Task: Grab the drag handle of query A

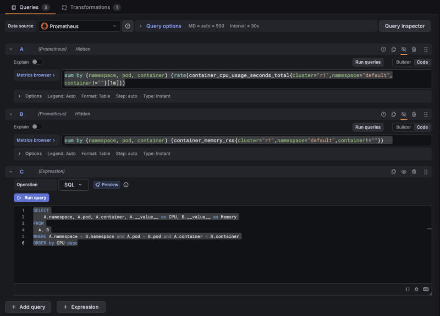Action: pyautogui.click(x=426, y=49)
